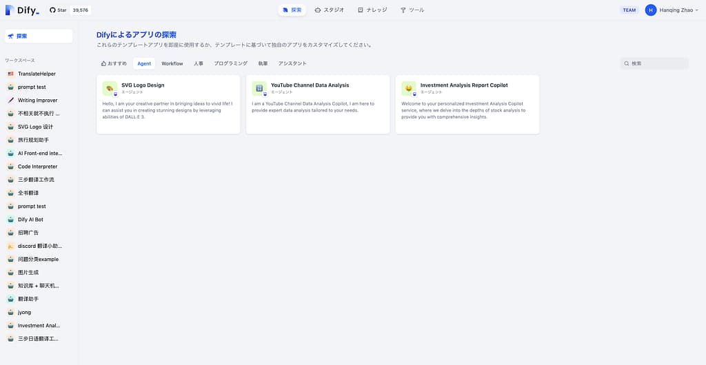Filter apps by プログラミング category
This screenshot has height=365, width=706.
click(230, 63)
